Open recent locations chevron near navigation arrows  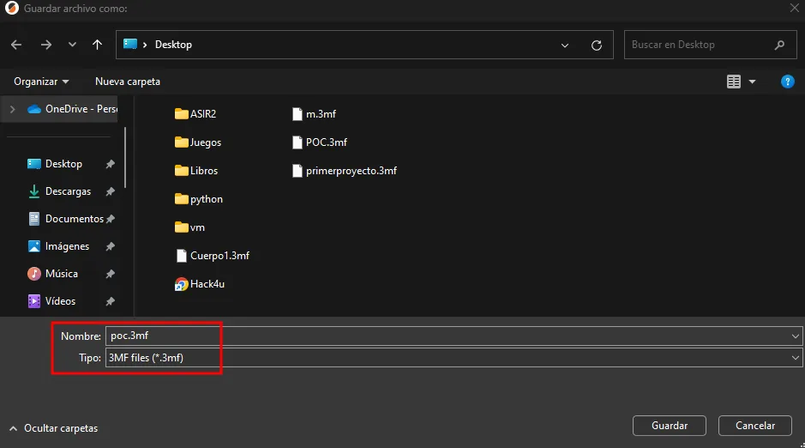(72, 45)
